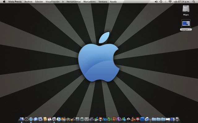198x123 pixels.
Task: Launch Photoshop Ps icon in Dock
Action: coord(142,119)
